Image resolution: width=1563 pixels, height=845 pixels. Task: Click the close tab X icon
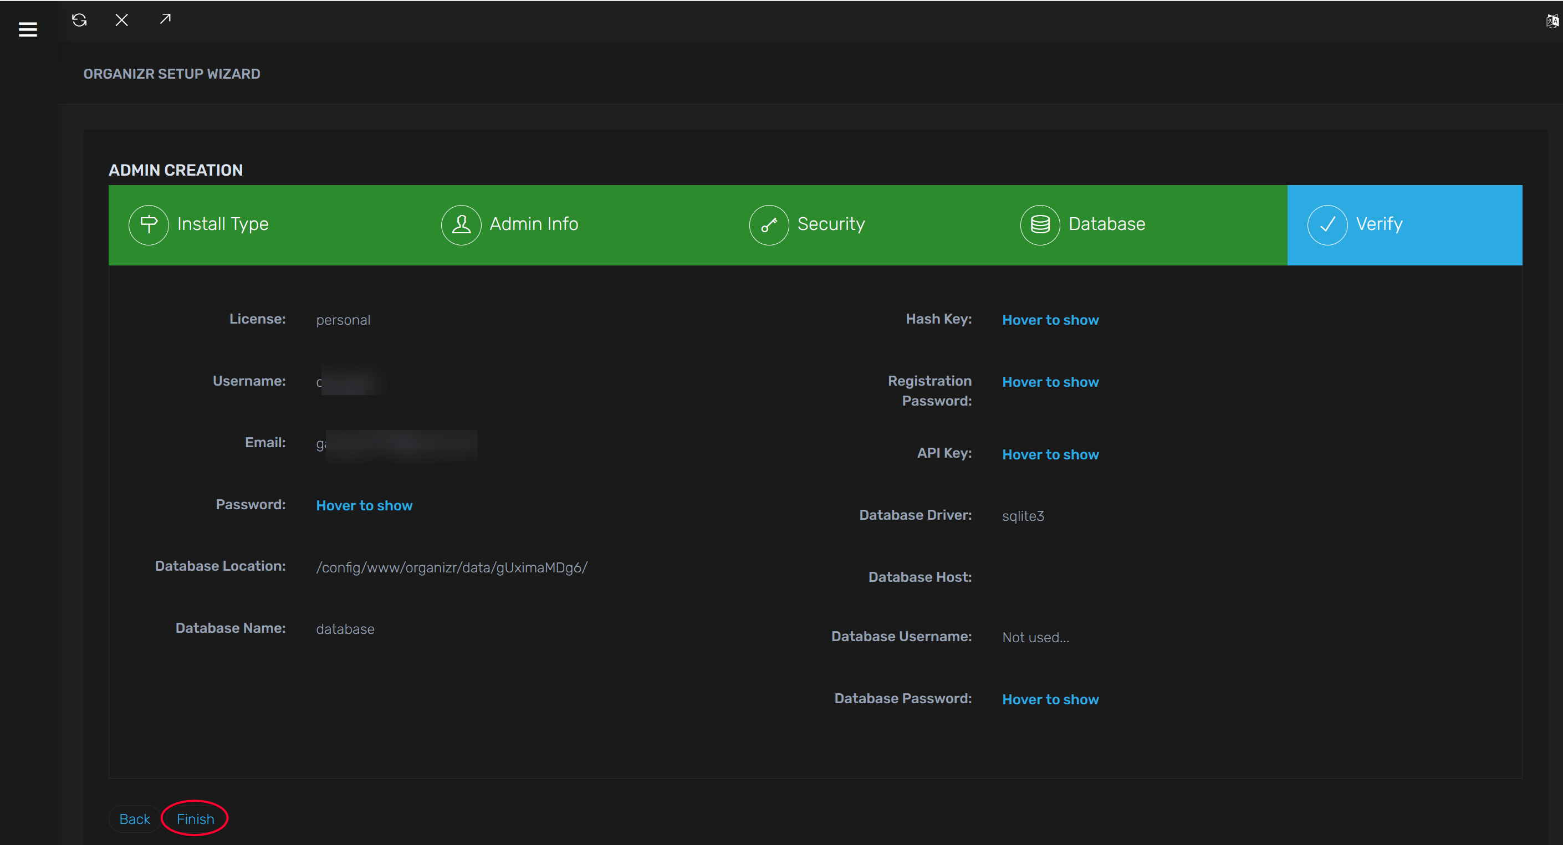(121, 20)
